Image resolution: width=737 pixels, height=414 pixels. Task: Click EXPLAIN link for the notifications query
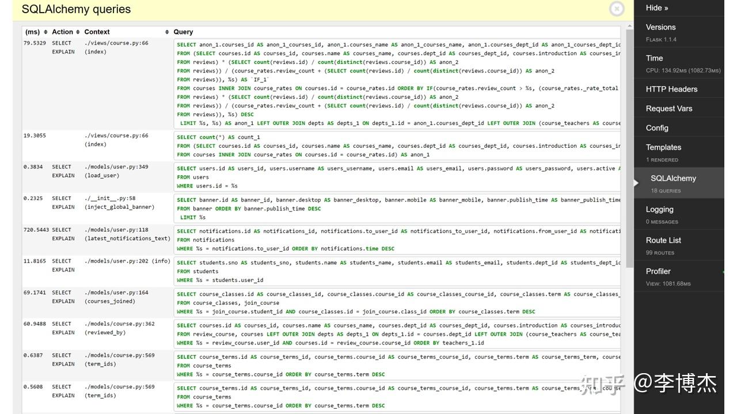63,239
